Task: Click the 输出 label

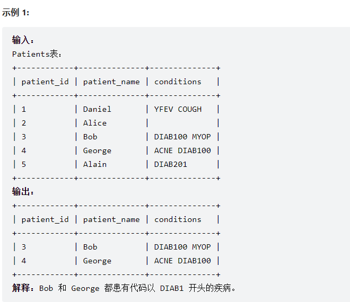Action: [23, 192]
